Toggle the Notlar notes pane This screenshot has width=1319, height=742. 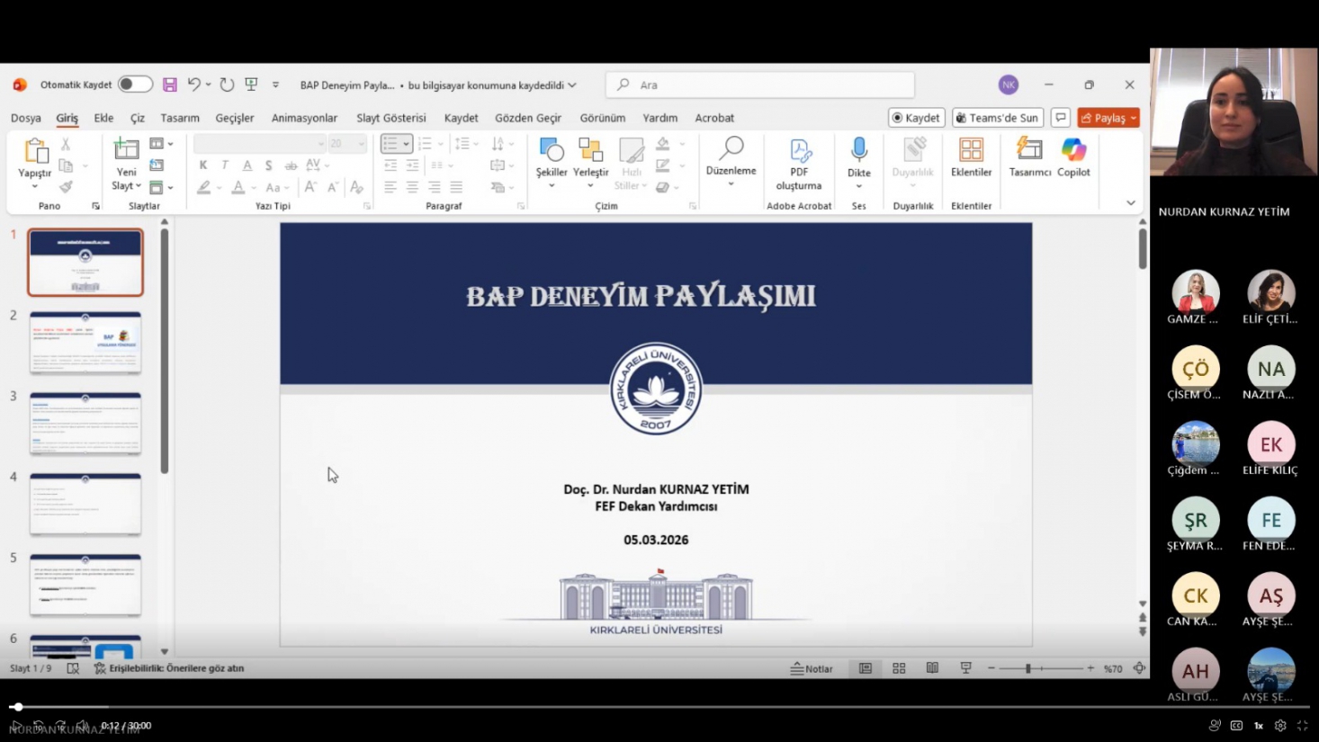812,668
